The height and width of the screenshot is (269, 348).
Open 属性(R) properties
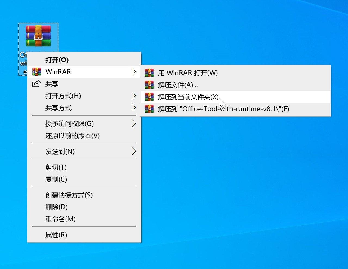coord(84,235)
